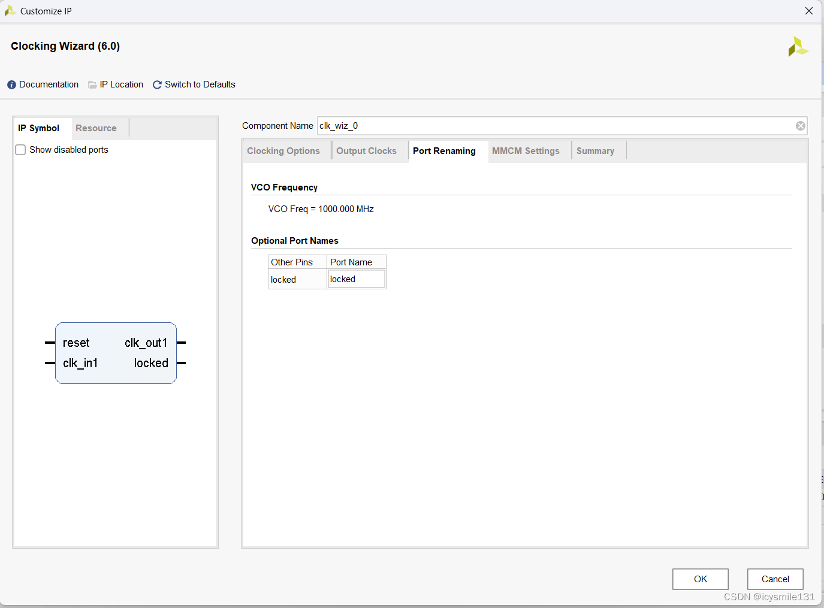This screenshot has height=608, width=824.
Task: Click the VCO Freq = 1000.000 MHz text
Action: pyautogui.click(x=321, y=209)
